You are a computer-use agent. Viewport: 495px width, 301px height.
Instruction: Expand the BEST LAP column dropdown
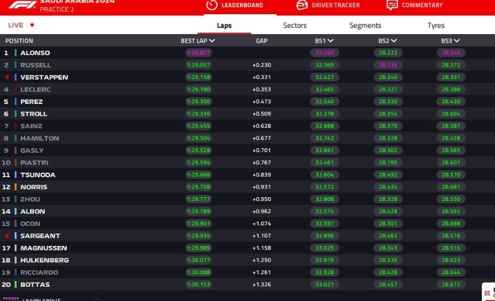212,41
